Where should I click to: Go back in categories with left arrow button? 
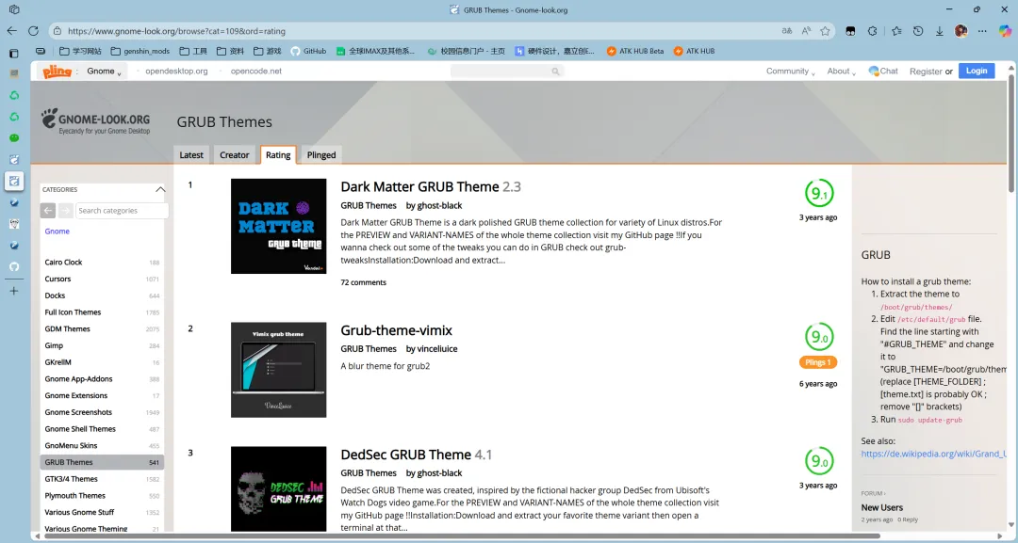click(47, 211)
